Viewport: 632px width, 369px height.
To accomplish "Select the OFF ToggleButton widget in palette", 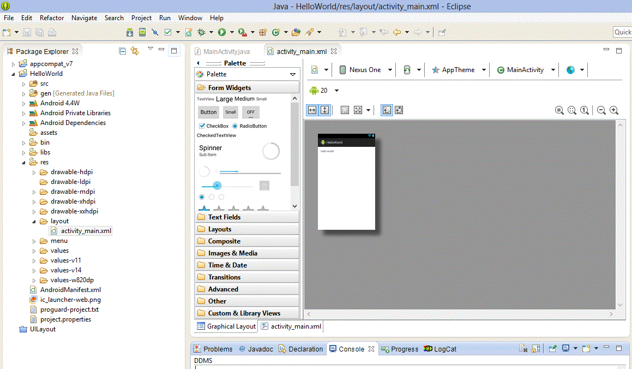I will (251, 112).
